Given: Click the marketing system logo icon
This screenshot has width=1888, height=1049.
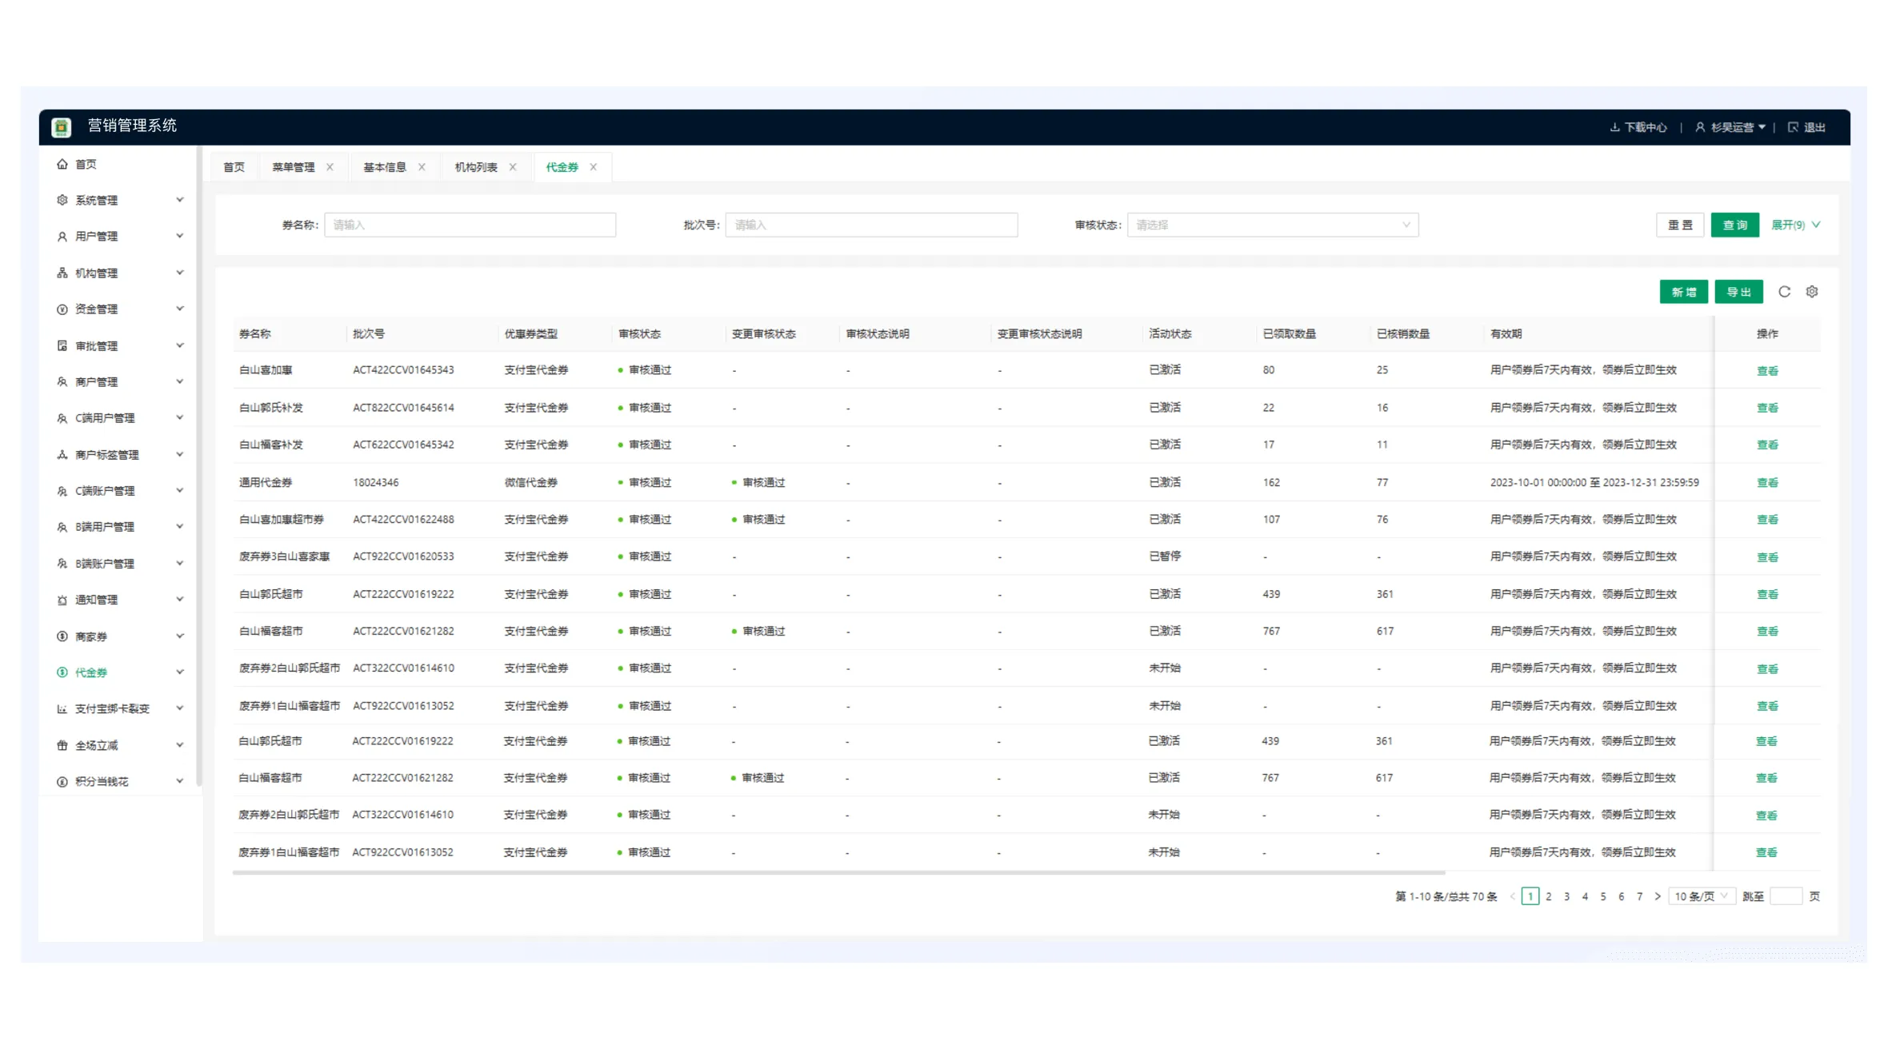Looking at the screenshot, I should point(62,126).
